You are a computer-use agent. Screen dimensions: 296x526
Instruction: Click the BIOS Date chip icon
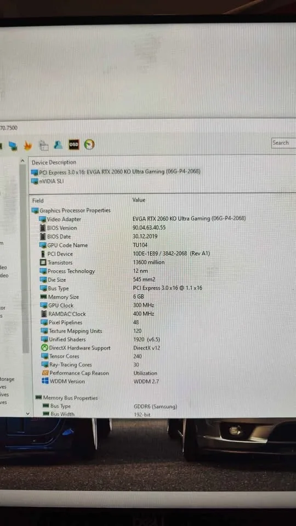click(x=43, y=237)
